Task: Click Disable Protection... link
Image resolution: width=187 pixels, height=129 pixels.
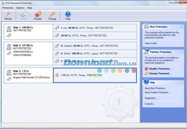Action: pos(161,69)
